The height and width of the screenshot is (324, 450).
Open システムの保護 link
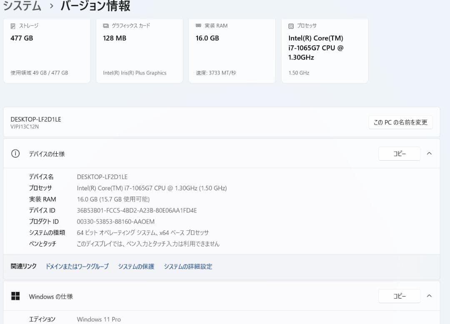(136, 267)
